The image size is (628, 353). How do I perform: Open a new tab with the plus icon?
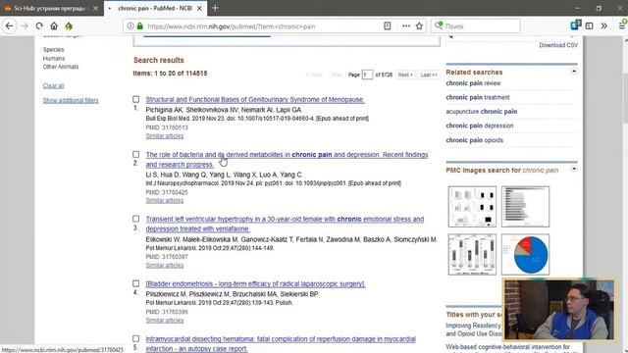pos(215,8)
